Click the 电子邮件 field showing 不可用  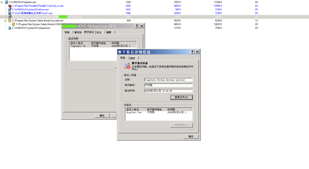[x=168, y=85]
